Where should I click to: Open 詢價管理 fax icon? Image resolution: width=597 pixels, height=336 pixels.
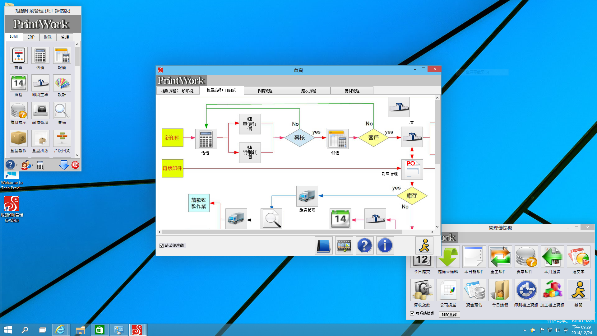pyautogui.click(x=40, y=110)
